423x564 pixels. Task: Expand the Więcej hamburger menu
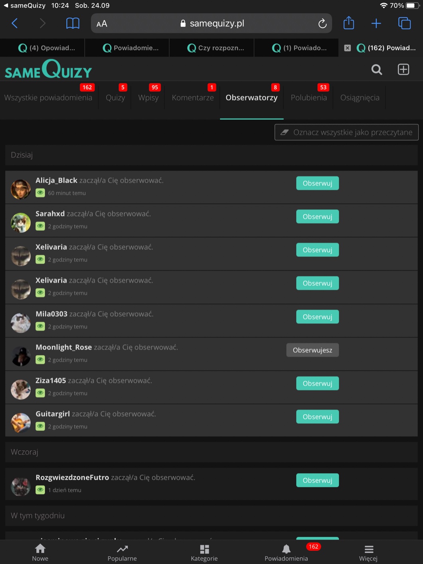[368, 552]
